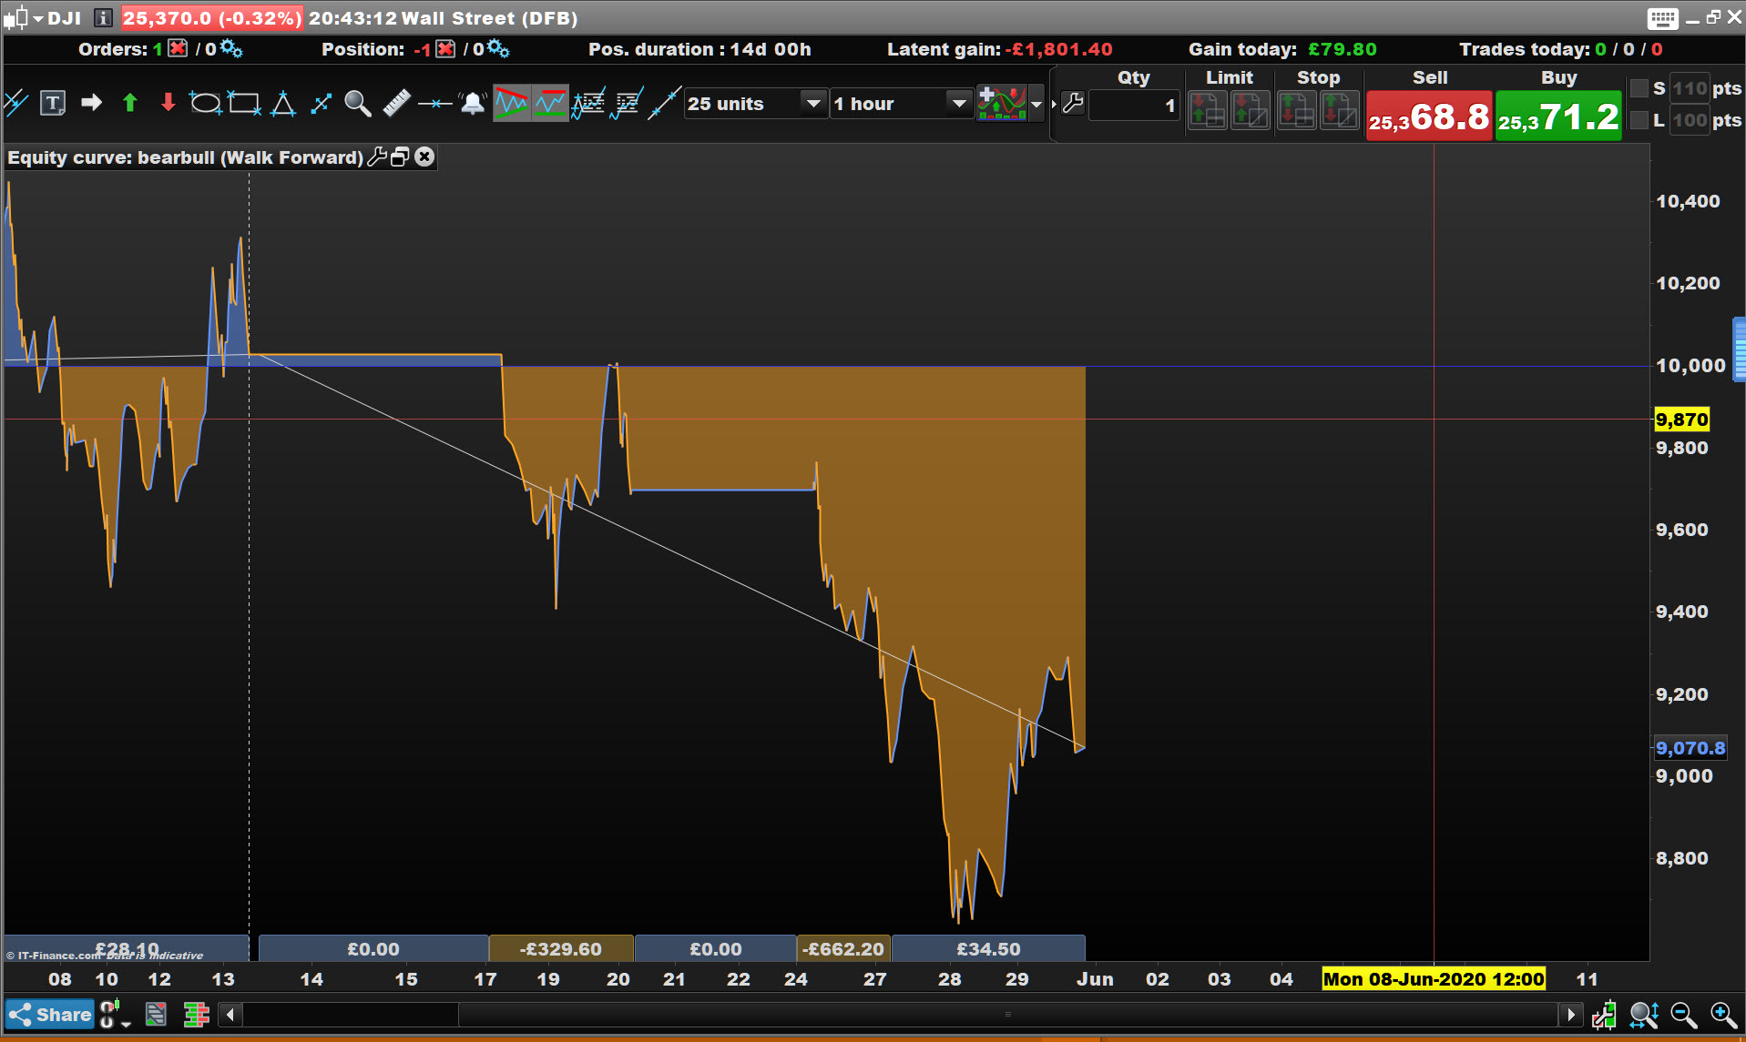The width and height of the screenshot is (1746, 1042).
Task: Toggle the support and resistance lines tool
Action: pos(550,103)
